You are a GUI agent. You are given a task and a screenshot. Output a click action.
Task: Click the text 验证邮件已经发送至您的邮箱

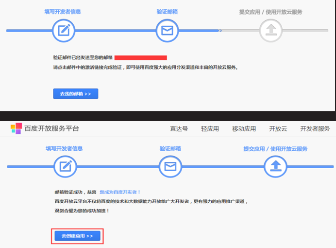pos(83,57)
